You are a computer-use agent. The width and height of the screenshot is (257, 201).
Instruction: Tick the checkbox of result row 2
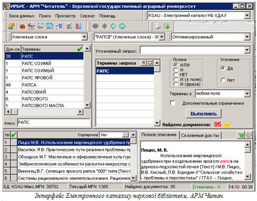point(14,150)
